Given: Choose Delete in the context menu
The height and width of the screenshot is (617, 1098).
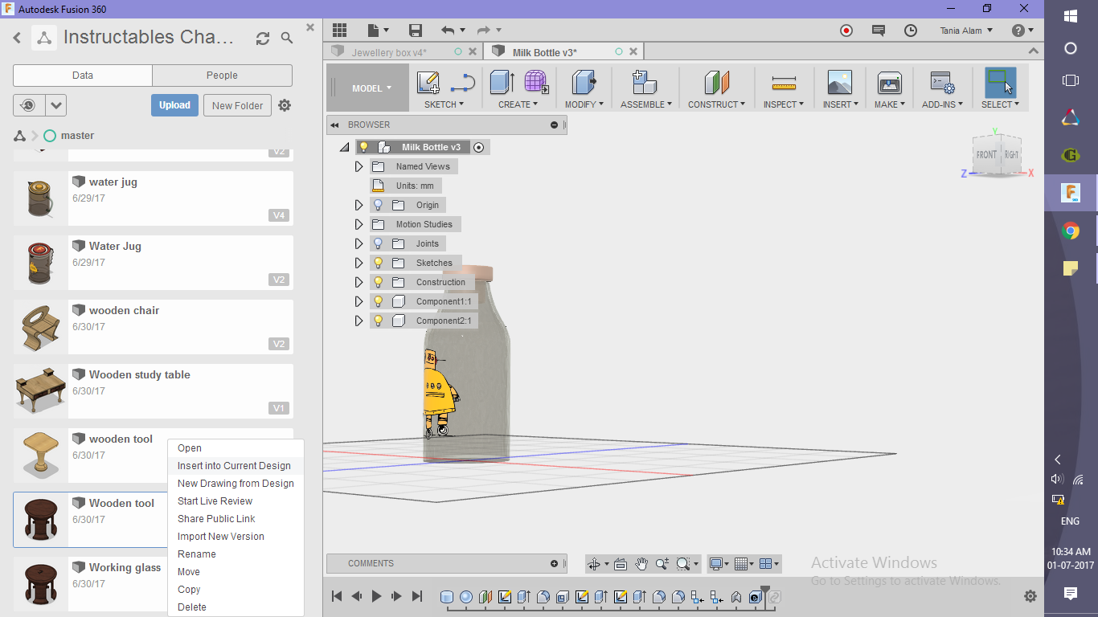Looking at the screenshot, I should pyautogui.click(x=192, y=607).
